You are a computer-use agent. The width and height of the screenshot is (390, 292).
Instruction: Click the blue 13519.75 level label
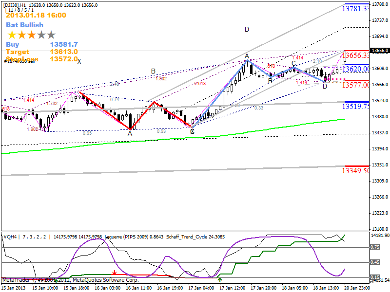click(x=356, y=106)
